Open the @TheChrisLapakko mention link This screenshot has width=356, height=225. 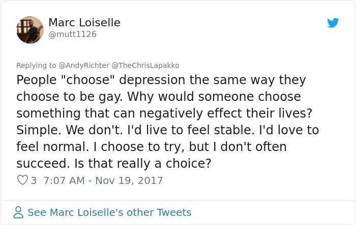click(x=145, y=65)
